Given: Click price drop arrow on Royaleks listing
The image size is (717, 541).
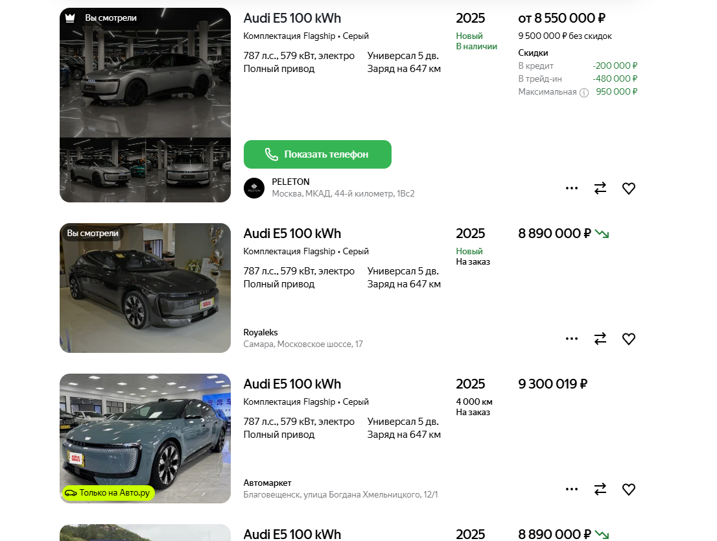Looking at the screenshot, I should pyautogui.click(x=602, y=234).
